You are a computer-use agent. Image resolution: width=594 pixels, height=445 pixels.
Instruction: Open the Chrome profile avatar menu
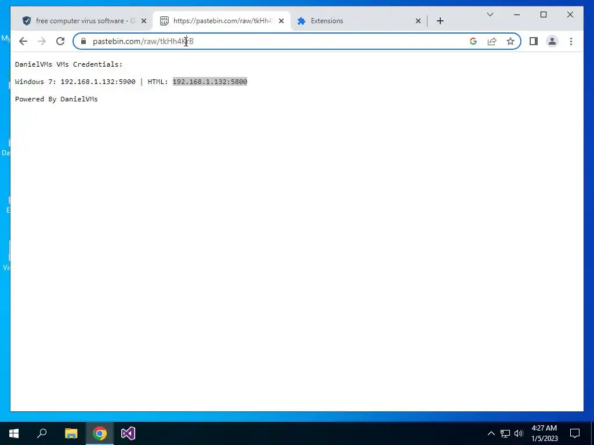point(552,41)
